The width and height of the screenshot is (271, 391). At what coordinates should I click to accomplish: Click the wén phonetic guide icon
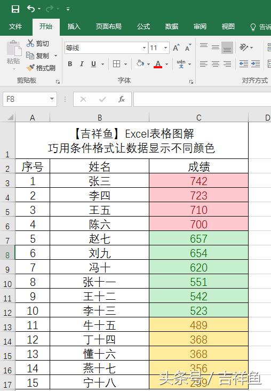pyautogui.click(x=181, y=64)
